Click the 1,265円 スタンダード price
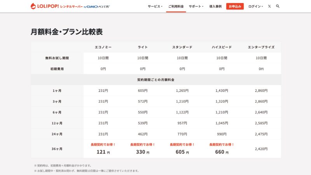This screenshot has width=311, height=175. 182,91
